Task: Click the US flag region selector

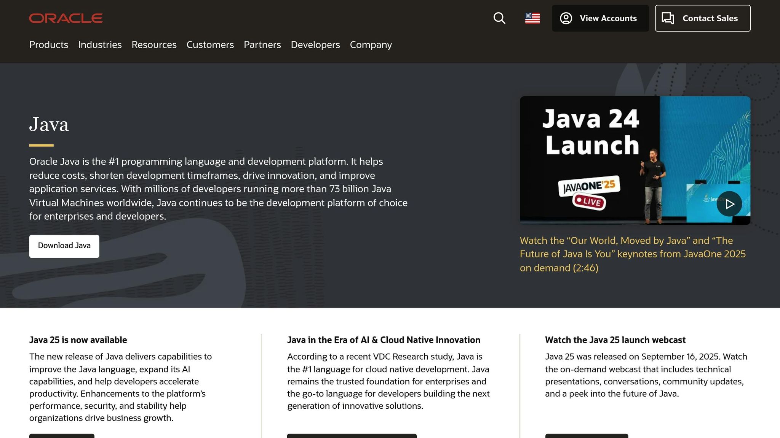Action: point(532,18)
